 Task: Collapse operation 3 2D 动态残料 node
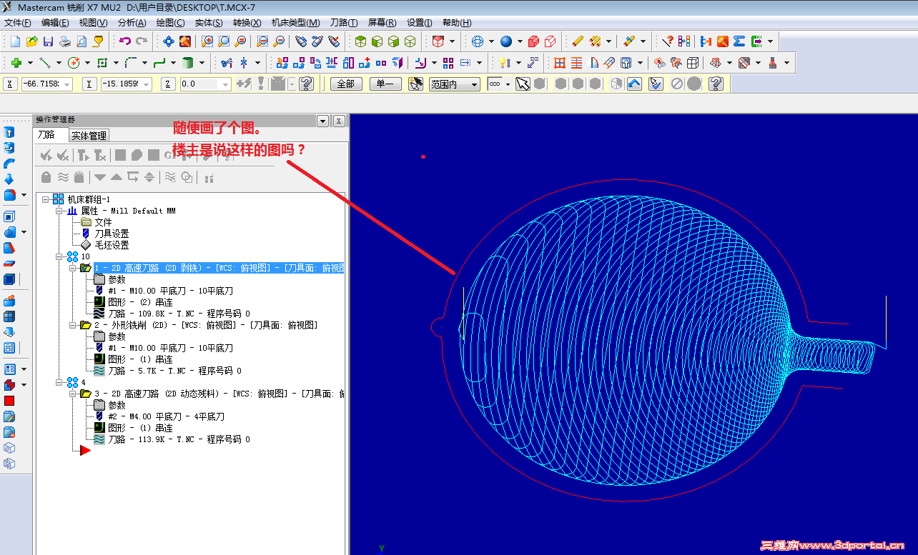point(72,394)
